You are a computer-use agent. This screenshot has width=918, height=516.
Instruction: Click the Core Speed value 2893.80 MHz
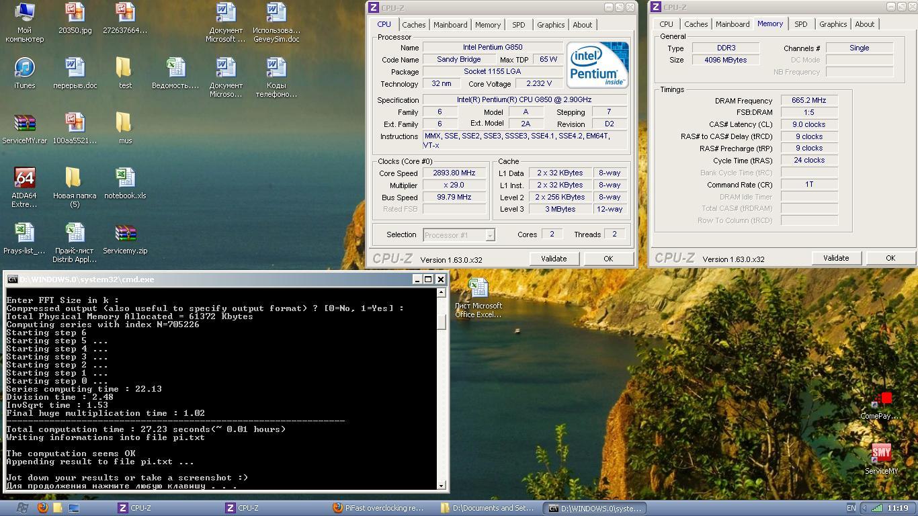point(455,173)
